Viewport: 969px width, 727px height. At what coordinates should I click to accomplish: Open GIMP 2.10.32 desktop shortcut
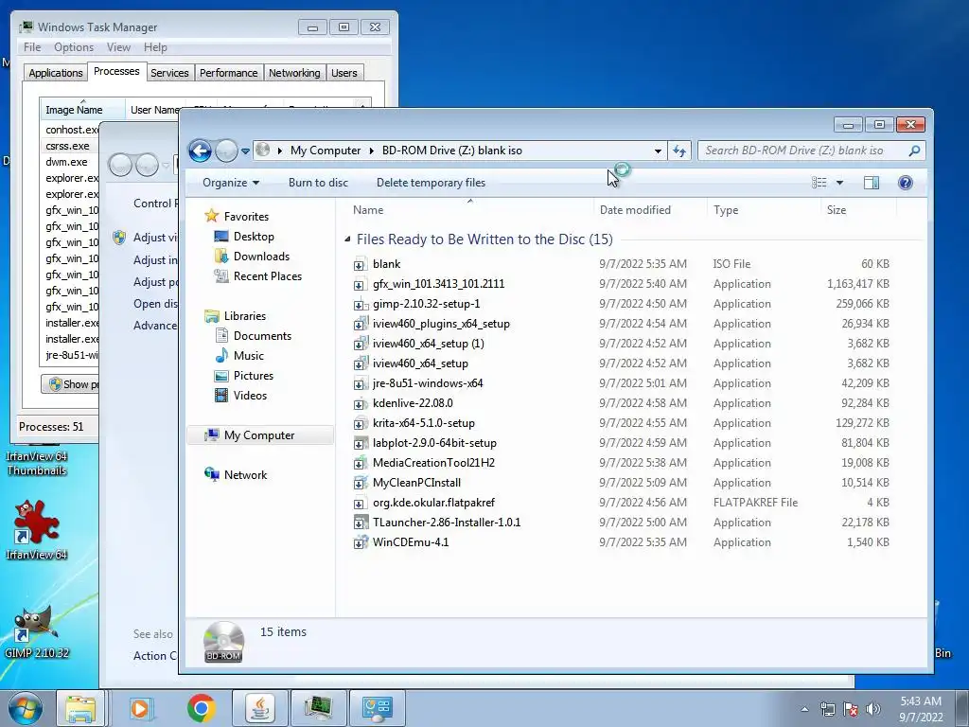pos(37,631)
